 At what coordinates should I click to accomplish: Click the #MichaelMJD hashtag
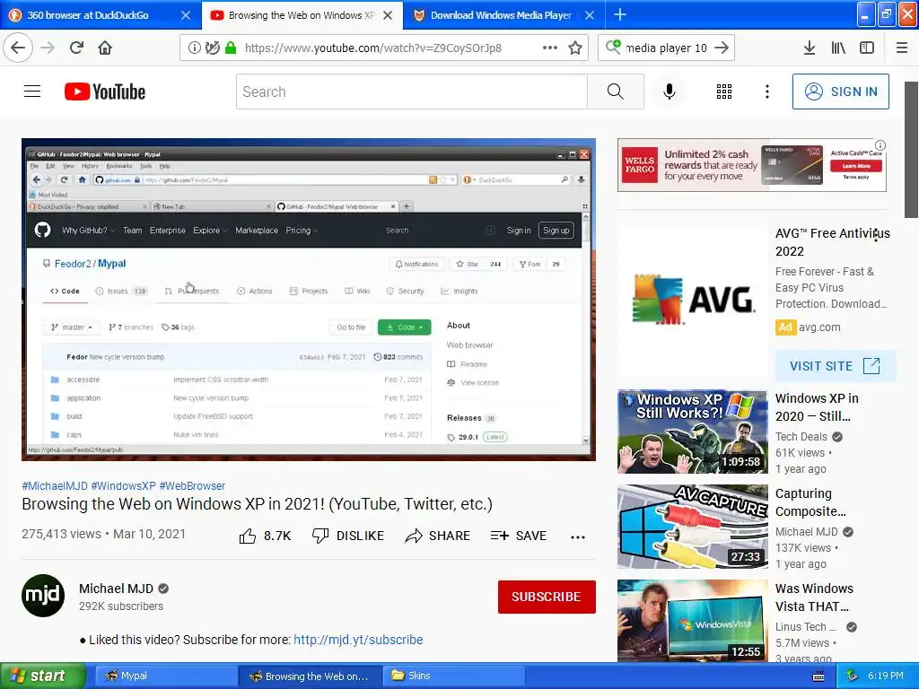(x=55, y=485)
